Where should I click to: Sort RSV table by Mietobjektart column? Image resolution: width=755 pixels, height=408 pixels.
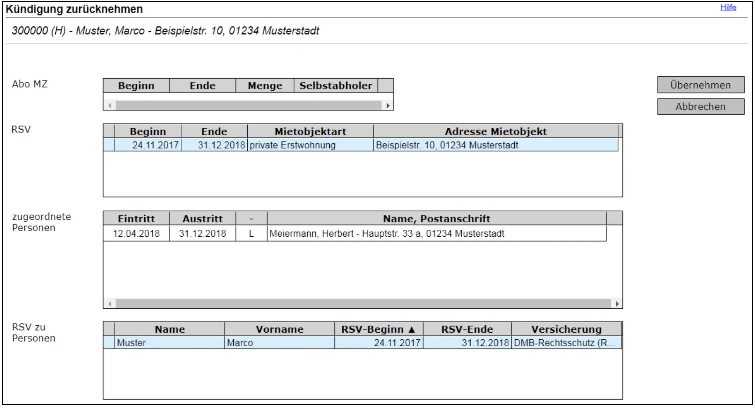pos(310,131)
